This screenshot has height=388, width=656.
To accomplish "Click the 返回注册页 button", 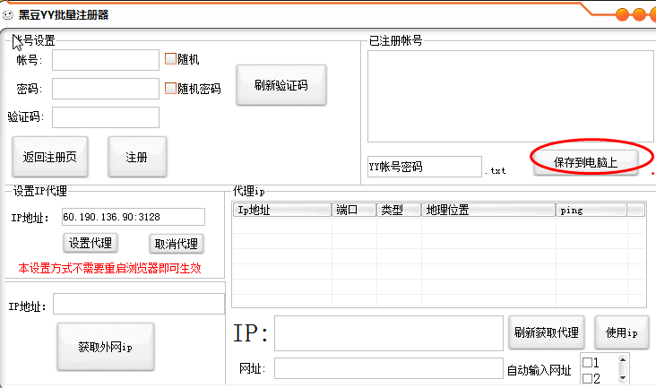I will [x=50, y=157].
